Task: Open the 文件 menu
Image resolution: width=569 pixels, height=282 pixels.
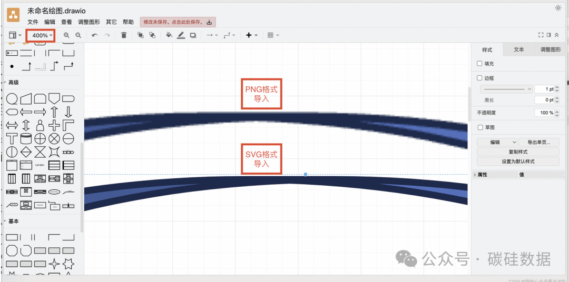Action: 33,22
